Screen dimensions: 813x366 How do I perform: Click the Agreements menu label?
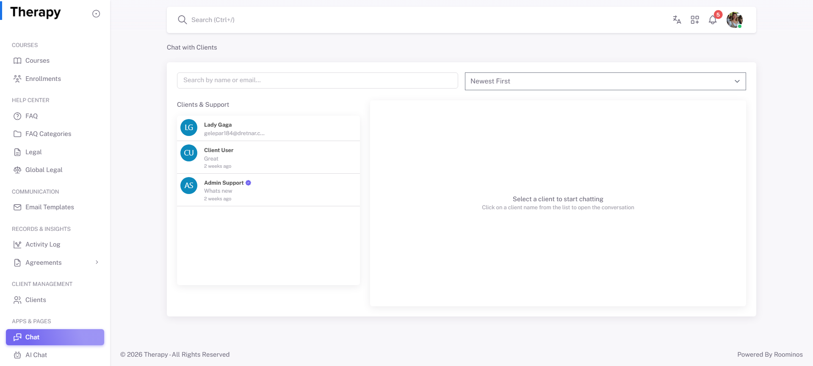pos(44,263)
